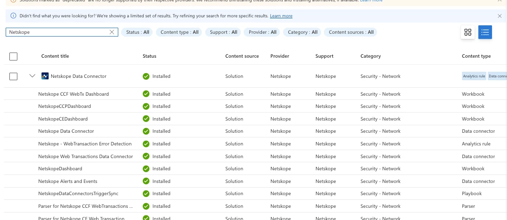Click Playbook content type cell
The image size is (507, 220).
point(472,194)
